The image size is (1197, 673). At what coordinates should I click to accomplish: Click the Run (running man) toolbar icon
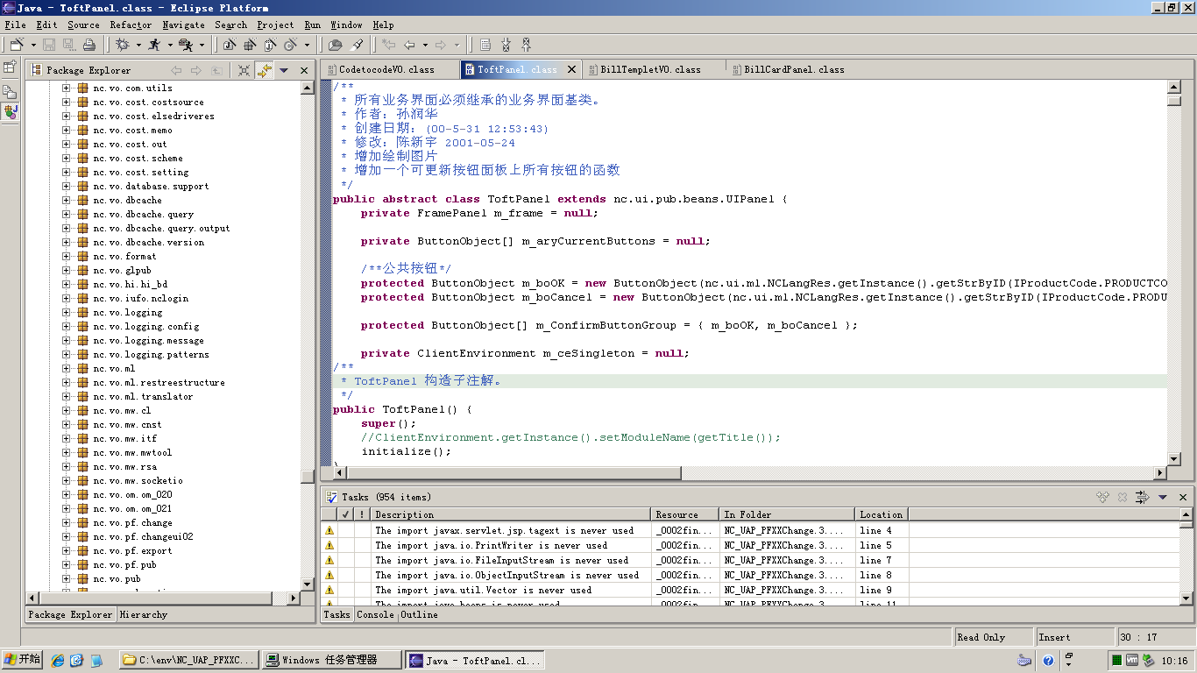coord(154,45)
